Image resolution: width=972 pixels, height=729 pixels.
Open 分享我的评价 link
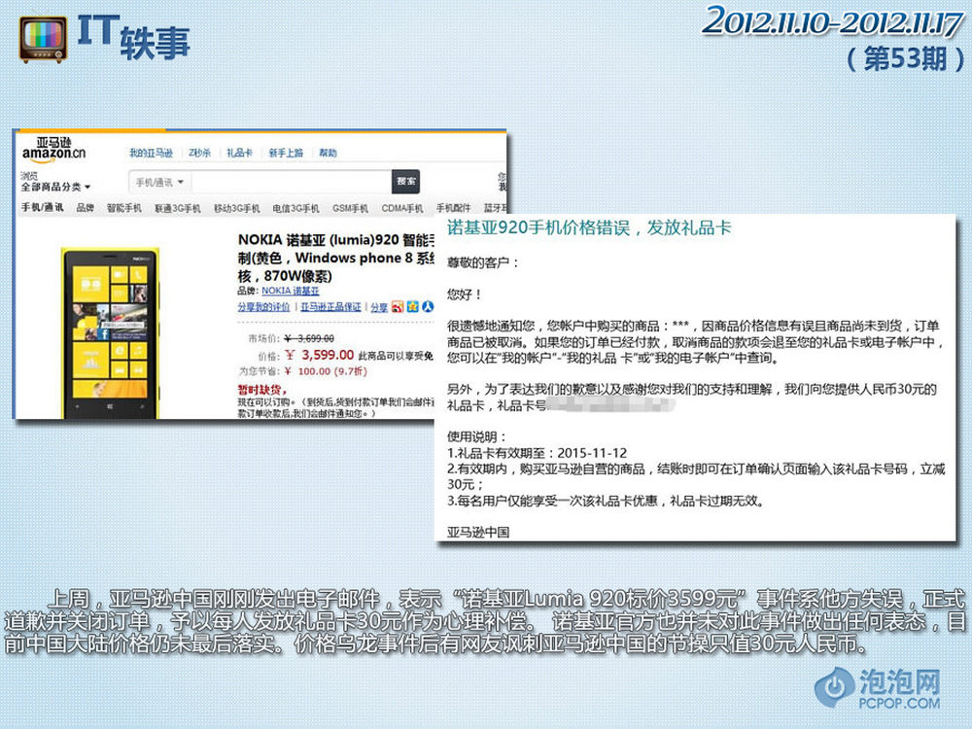(263, 307)
